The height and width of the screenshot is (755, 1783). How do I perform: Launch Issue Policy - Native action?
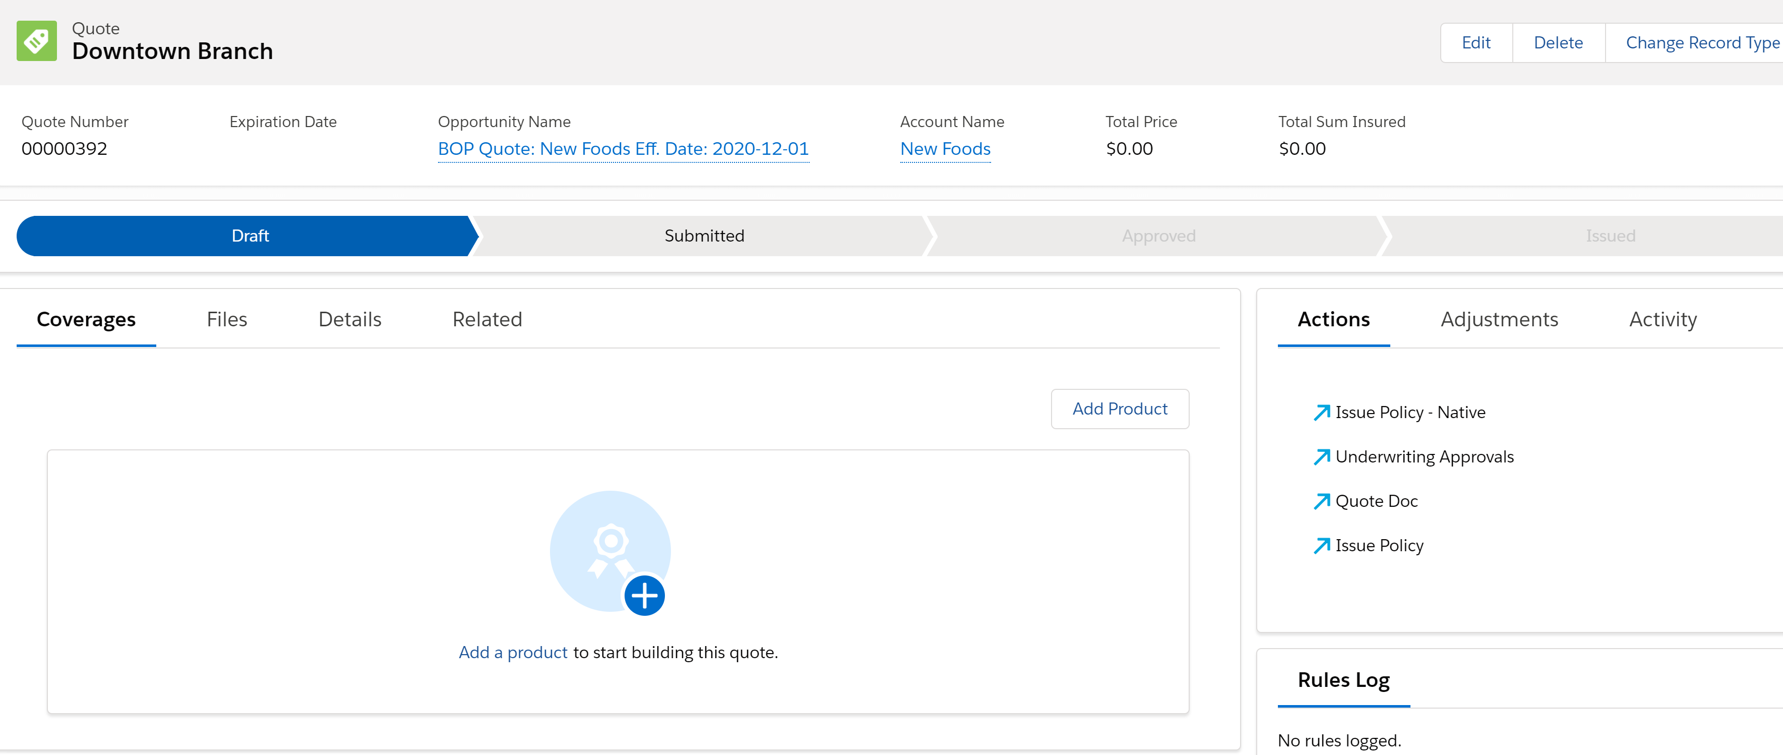tap(1410, 413)
